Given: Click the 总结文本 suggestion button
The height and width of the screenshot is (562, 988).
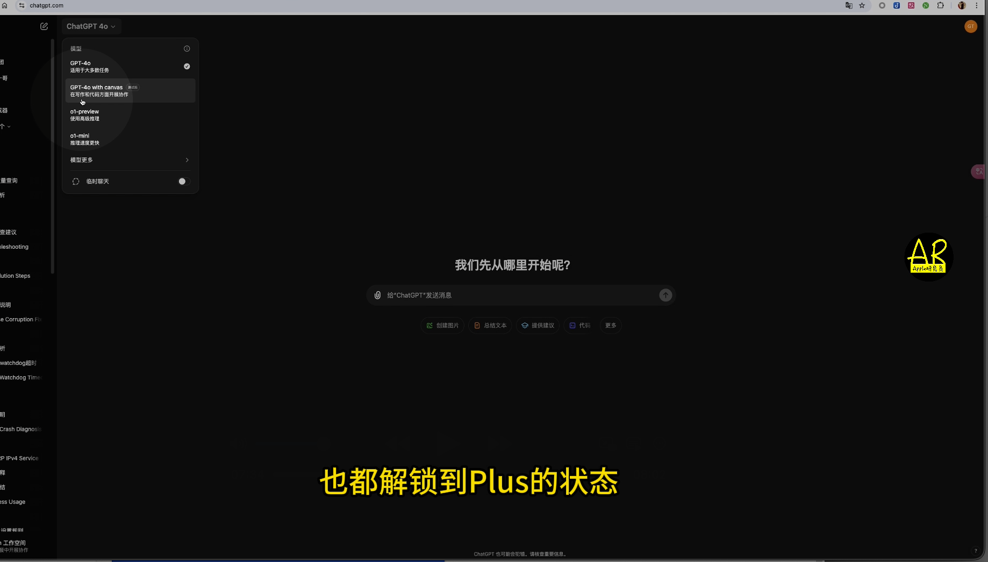Looking at the screenshot, I should coord(490,326).
